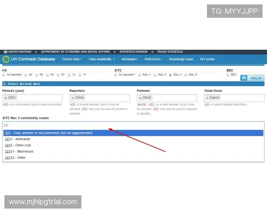The height and width of the screenshot is (213, 267).
Task: Select SITC Rev. 1 radio option
Action: [140, 75]
